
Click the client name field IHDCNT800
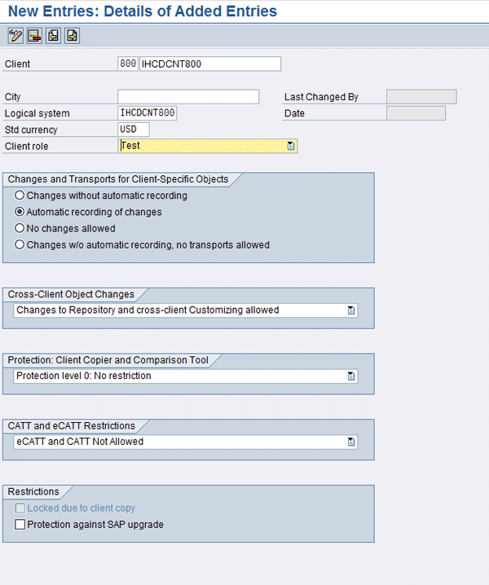(210, 64)
